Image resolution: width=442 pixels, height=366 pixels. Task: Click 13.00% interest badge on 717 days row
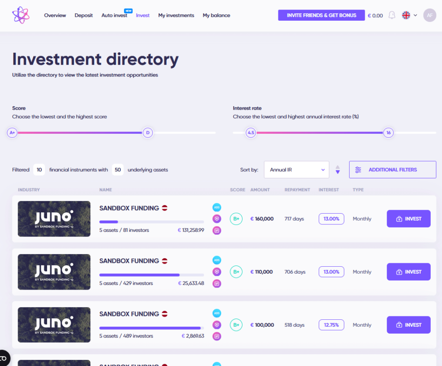click(331, 219)
